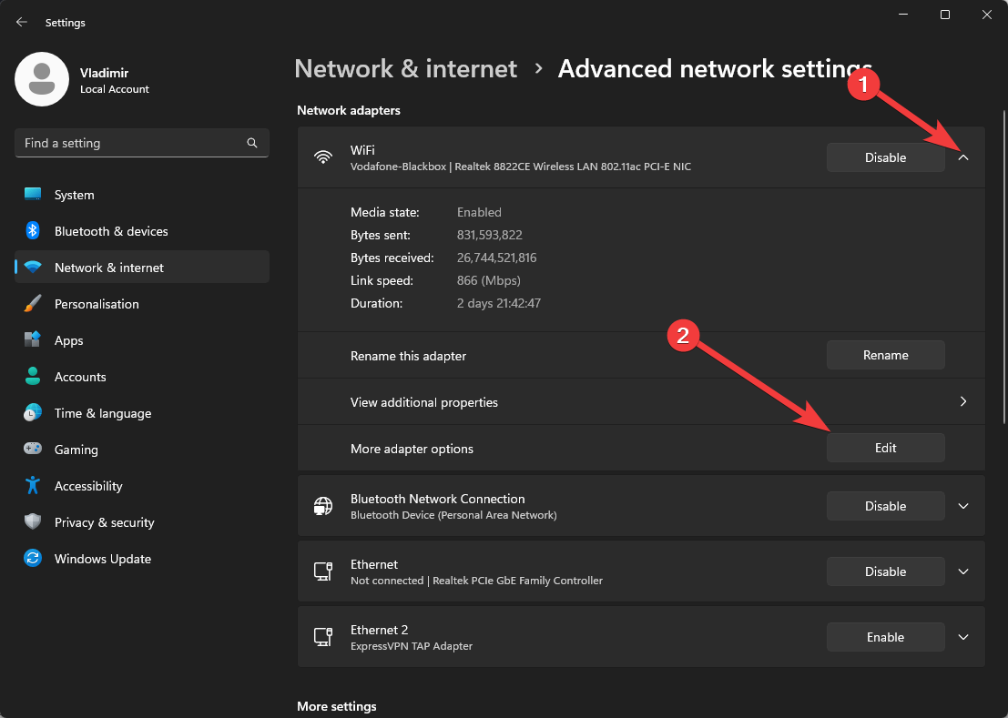Expand the Bluetooth Network Connection details
This screenshot has width=1008, height=718.
pyautogui.click(x=963, y=506)
